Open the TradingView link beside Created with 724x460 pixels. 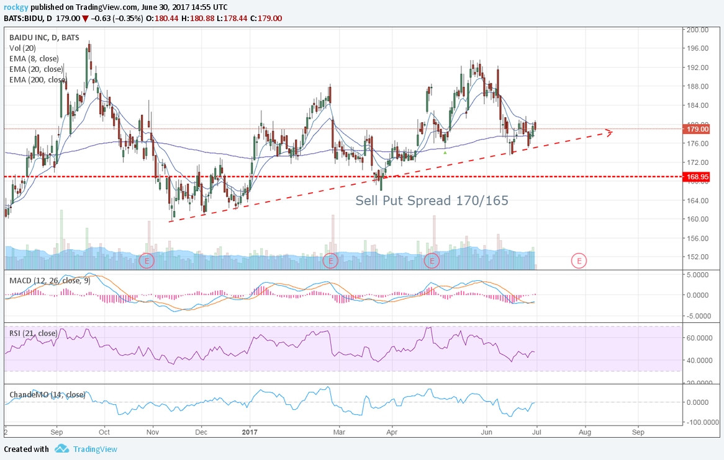point(95,449)
